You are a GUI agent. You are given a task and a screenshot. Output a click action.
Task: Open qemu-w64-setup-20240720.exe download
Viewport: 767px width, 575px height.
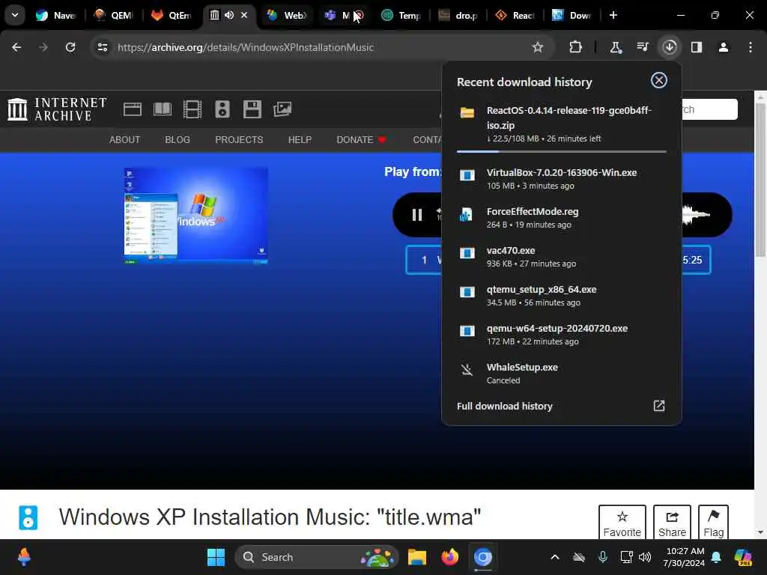(x=561, y=335)
